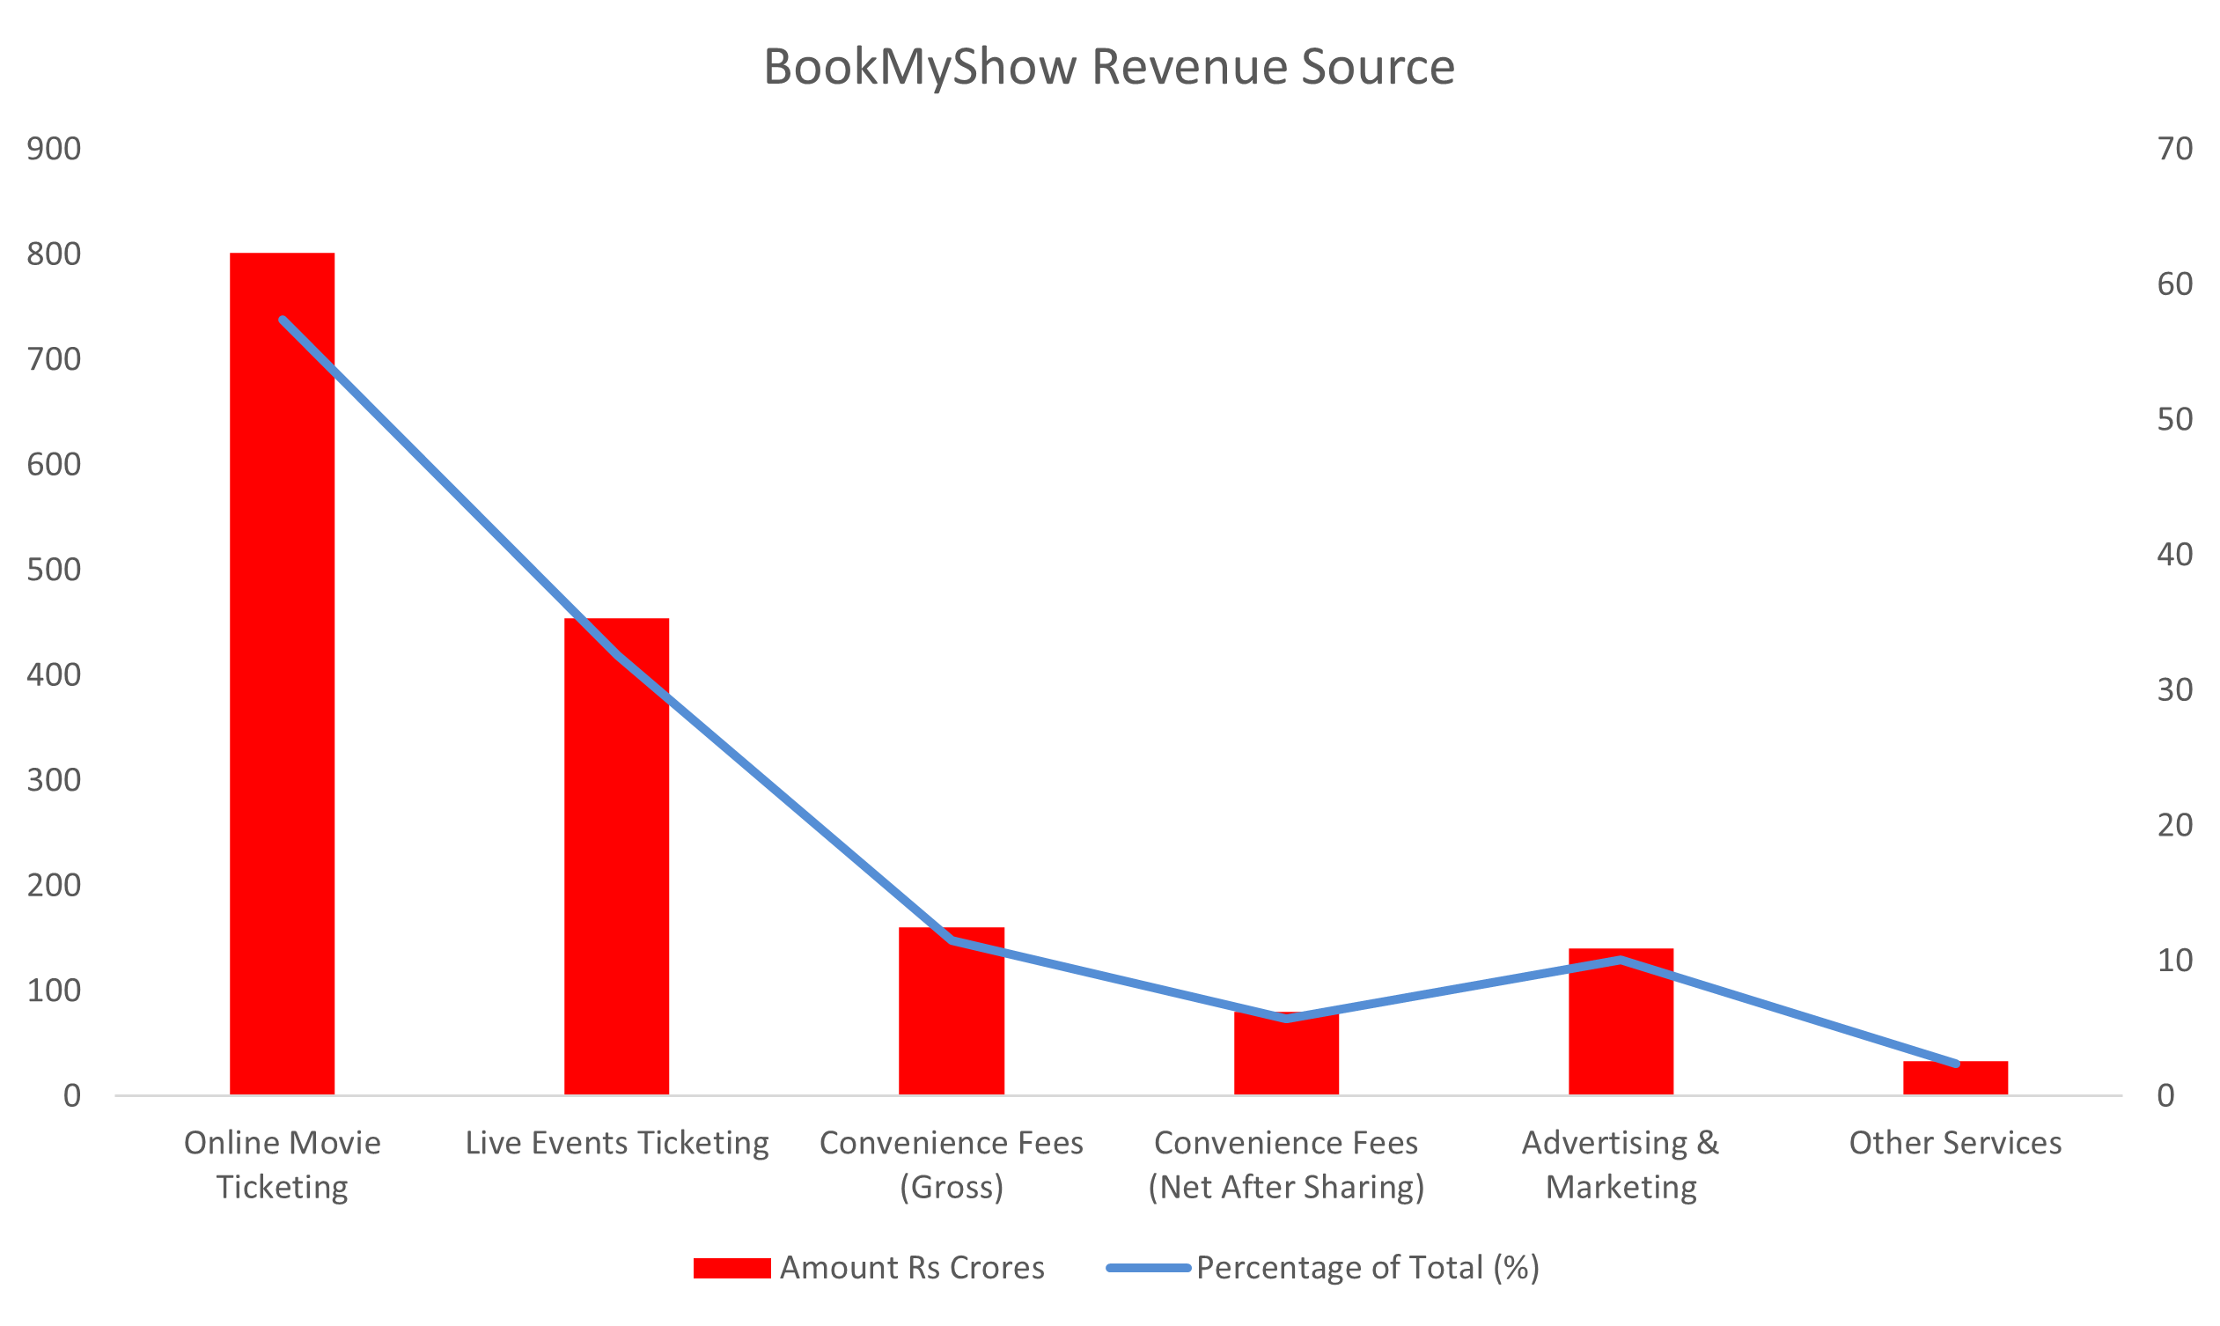The image size is (2220, 1326).
Task: Click the 500 value on left axis
Action: (54, 569)
